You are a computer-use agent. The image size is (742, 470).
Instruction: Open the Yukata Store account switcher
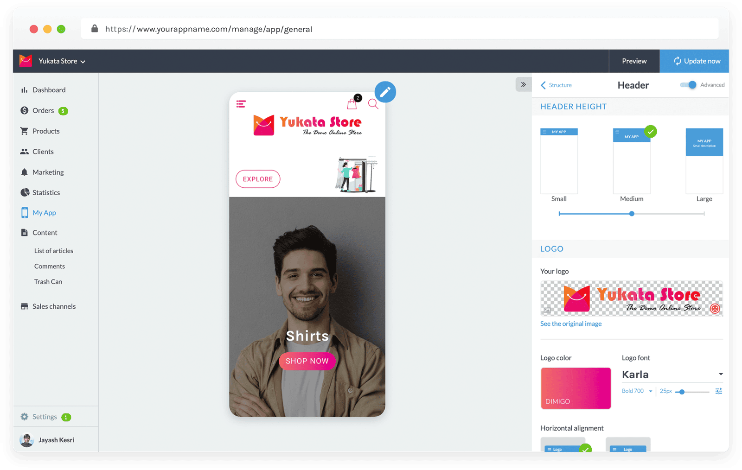tap(62, 61)
